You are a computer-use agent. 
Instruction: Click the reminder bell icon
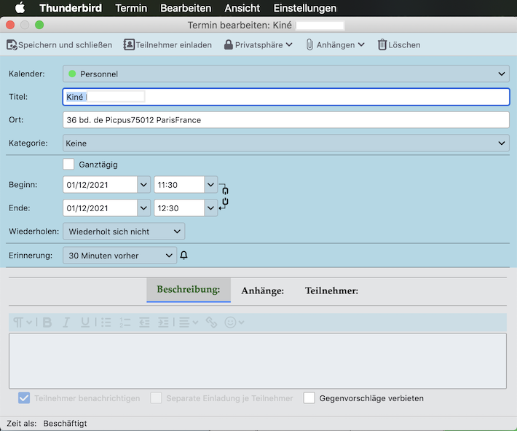point(183,256)
